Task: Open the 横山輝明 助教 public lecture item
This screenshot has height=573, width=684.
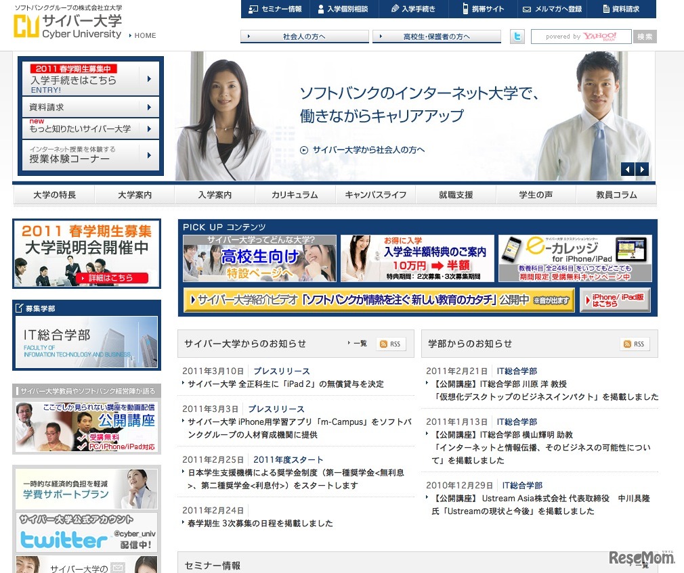Action: (x=541, y=447)
